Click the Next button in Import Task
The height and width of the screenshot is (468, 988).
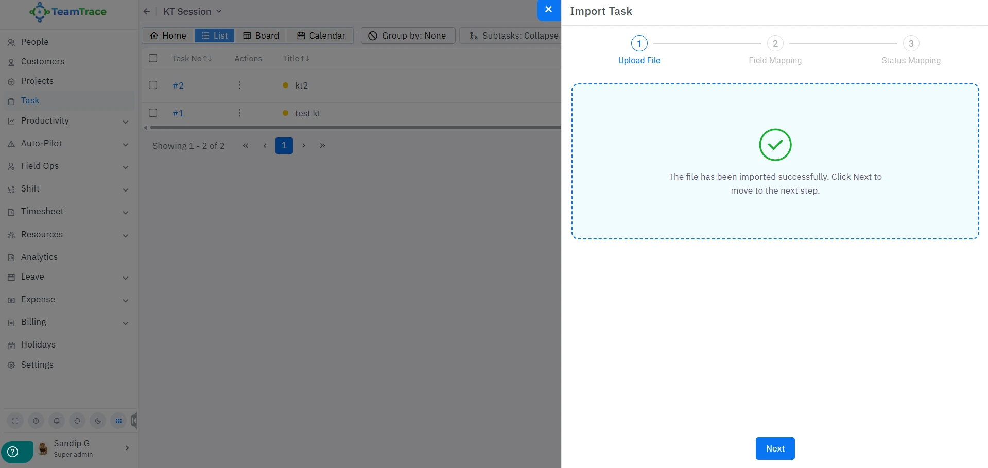click(x=775, y=448)
